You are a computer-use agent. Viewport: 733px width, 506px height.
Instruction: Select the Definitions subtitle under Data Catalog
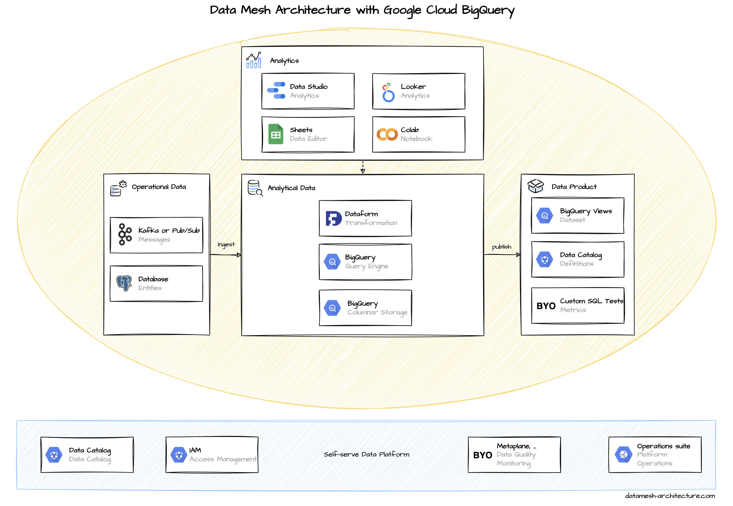(577, 264)
